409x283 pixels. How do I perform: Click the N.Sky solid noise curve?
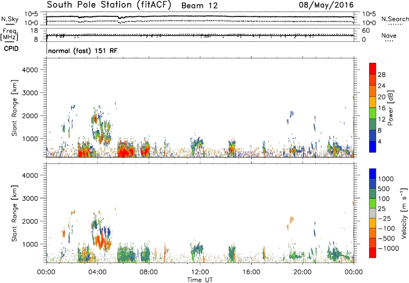pyautogui.click(x=200, y=16)
